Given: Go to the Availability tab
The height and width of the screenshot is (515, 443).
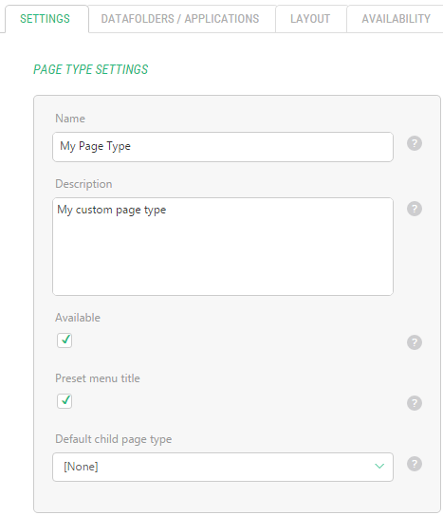Looking at the screenshot, I should [x=396, y=19].
